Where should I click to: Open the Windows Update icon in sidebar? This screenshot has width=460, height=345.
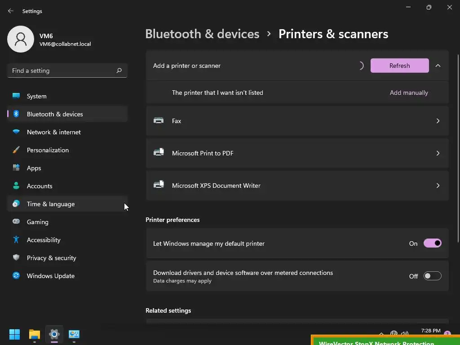[16, 276]
